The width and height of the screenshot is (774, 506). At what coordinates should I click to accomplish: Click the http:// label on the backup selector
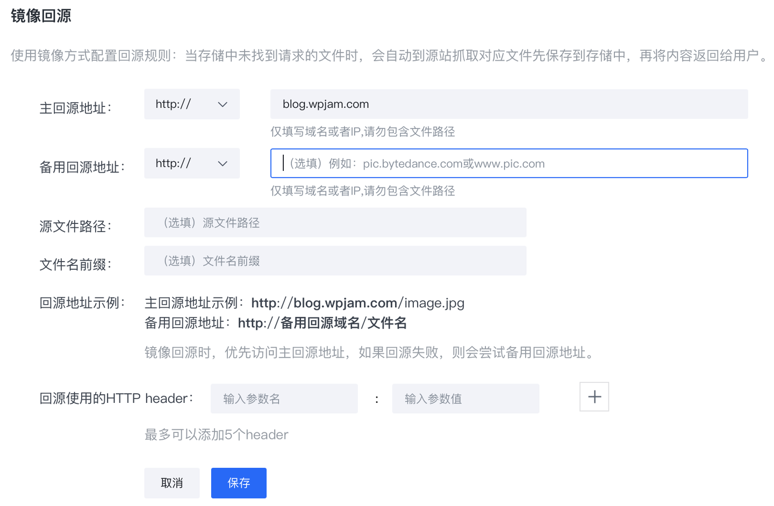coord(172,163)
